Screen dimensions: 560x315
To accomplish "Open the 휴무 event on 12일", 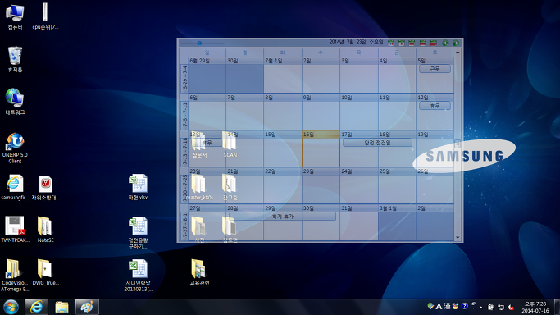I will click(435, 106).
